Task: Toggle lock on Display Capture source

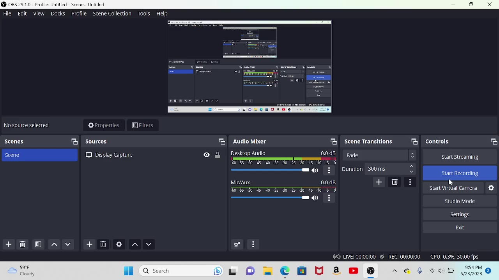Action: [x=218, y=155]
